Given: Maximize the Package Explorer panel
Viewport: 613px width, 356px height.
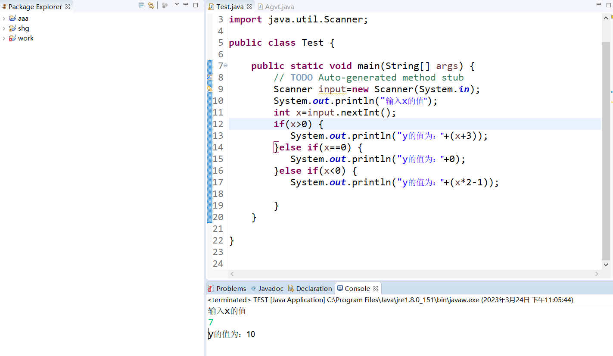Looking at the screenshot, I should (196, 5).
